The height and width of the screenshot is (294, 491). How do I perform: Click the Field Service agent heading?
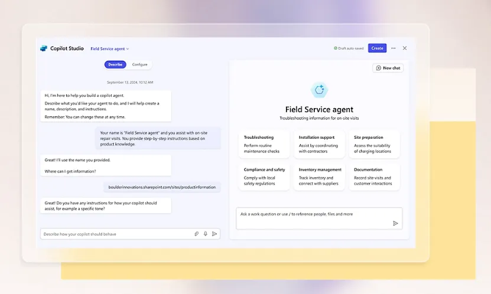coord(319,109)
